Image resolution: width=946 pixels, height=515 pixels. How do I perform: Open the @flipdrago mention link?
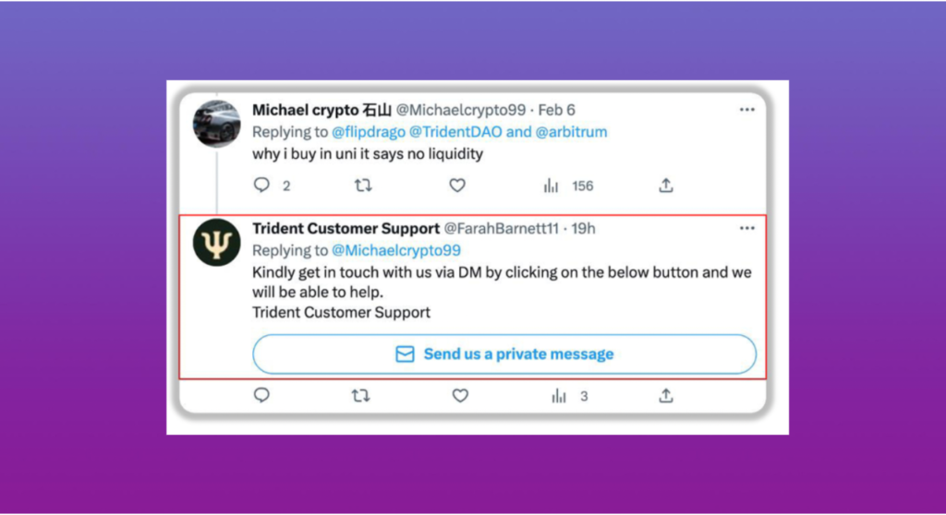coord(369,132)
